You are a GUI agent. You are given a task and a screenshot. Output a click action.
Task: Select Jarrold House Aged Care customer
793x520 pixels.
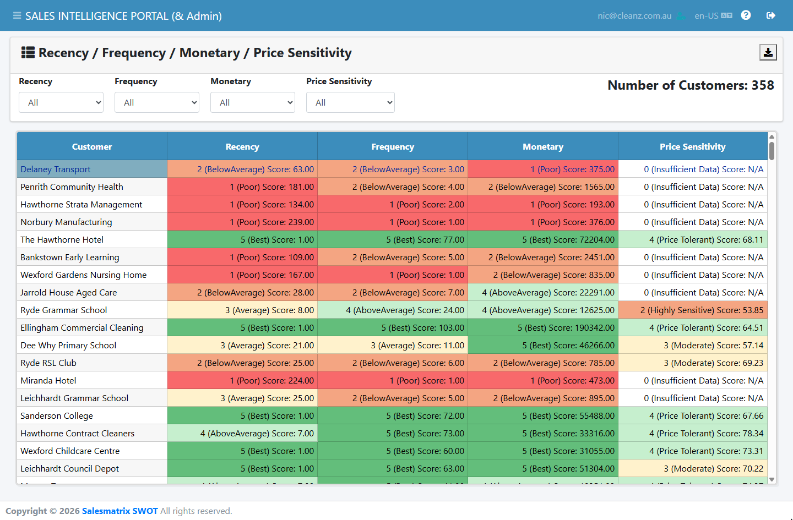(x=92, y=292)
